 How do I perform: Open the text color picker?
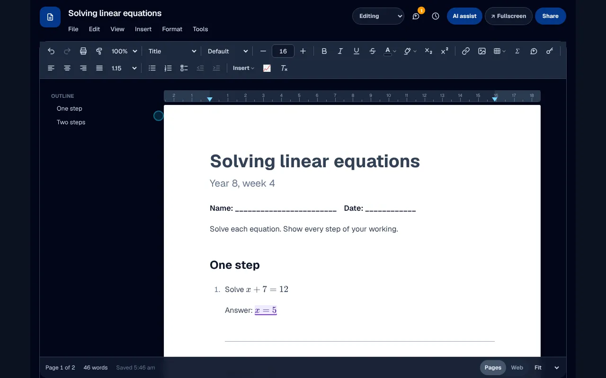point(390,51)
